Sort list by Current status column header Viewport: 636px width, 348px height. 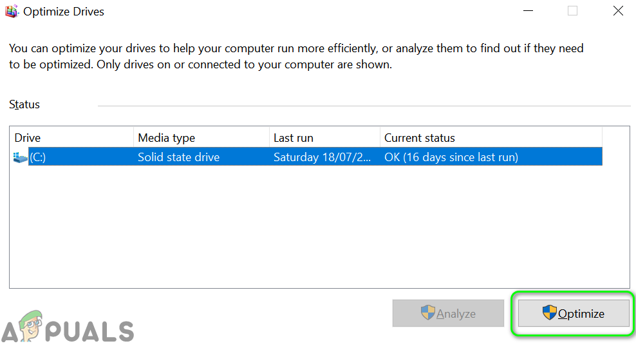click(491, 138)
